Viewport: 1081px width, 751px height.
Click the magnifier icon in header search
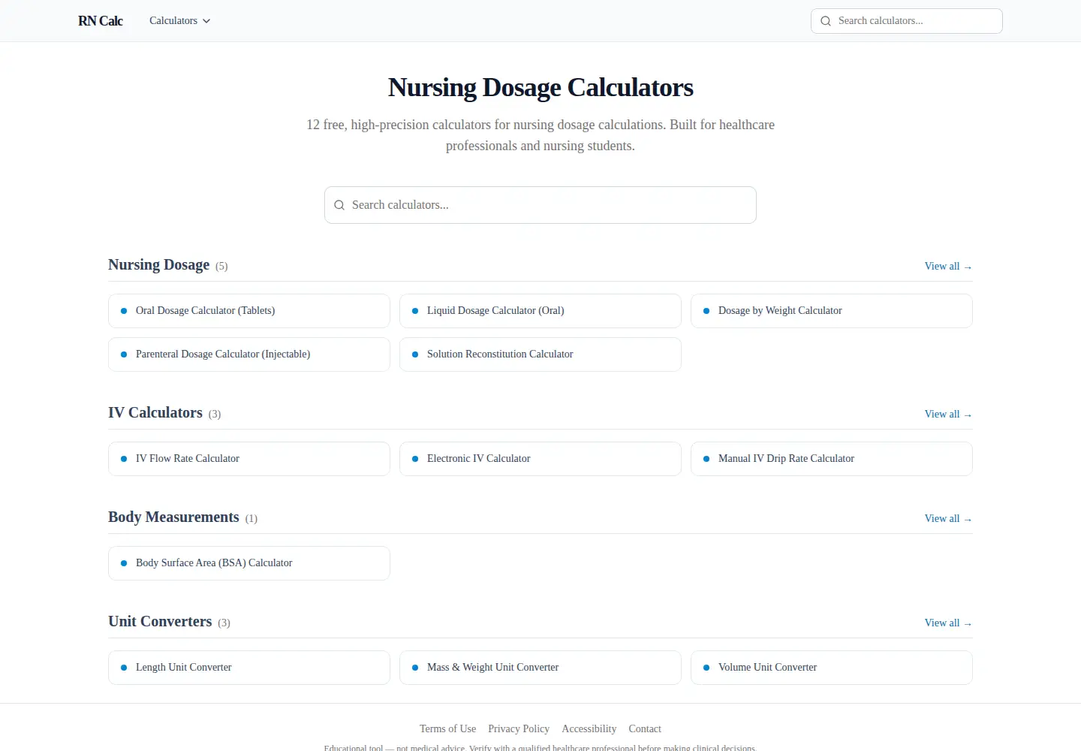tap(826, 21)
